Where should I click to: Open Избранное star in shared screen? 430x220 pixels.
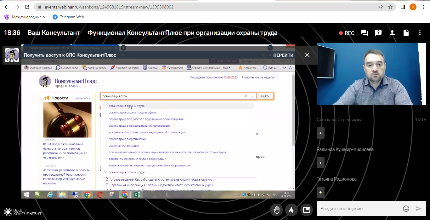[x=247, y=68]
